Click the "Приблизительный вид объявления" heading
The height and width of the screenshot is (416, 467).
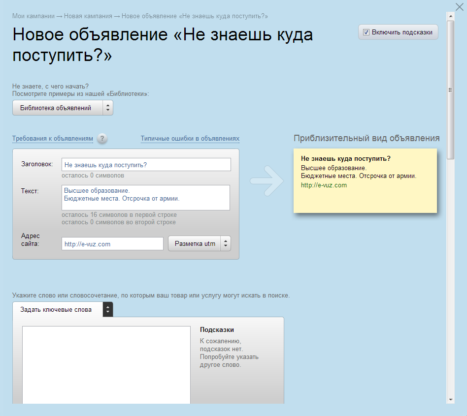tap(367, 138)
